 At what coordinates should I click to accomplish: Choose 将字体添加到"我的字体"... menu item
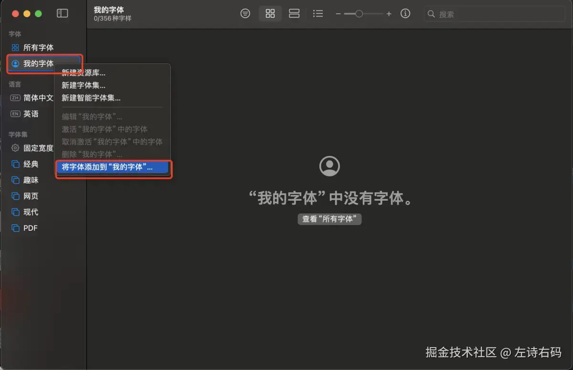[113, 167]
